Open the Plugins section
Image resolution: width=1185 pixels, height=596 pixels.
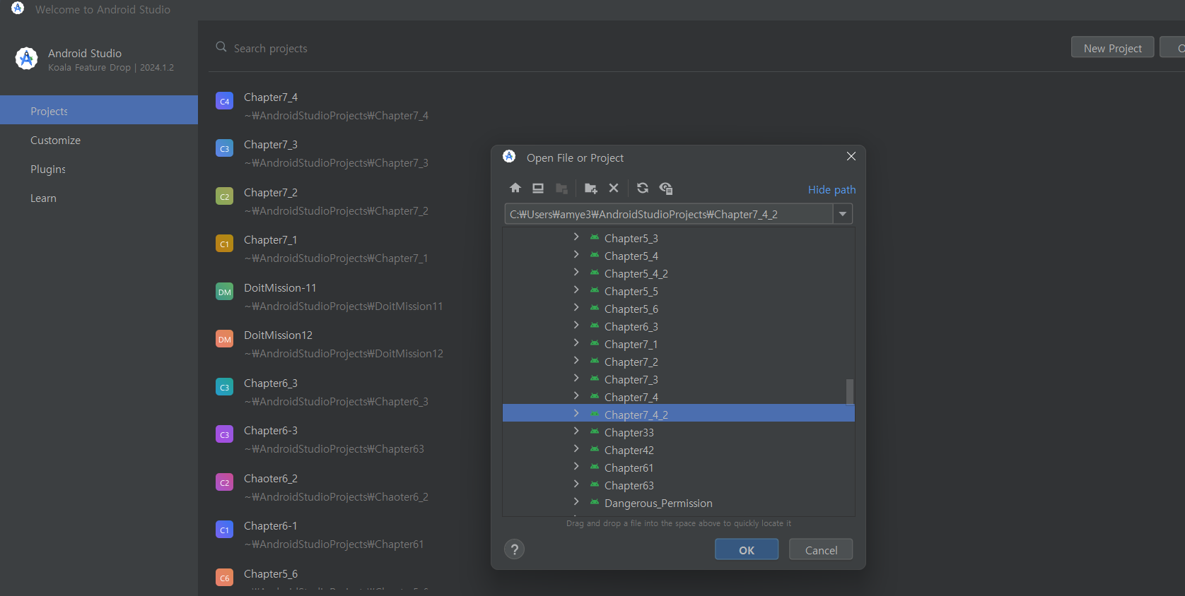99,169
